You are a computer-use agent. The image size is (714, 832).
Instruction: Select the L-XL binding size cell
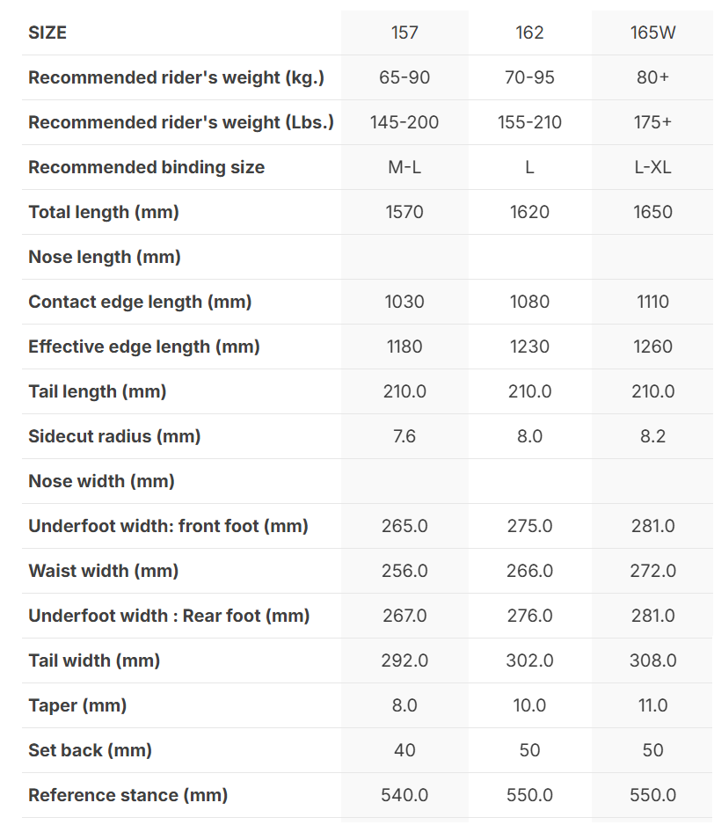pyautogui.click(x=652, y=167)
